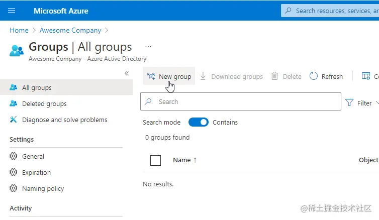Select All groups in sidebar

[66, 87]
